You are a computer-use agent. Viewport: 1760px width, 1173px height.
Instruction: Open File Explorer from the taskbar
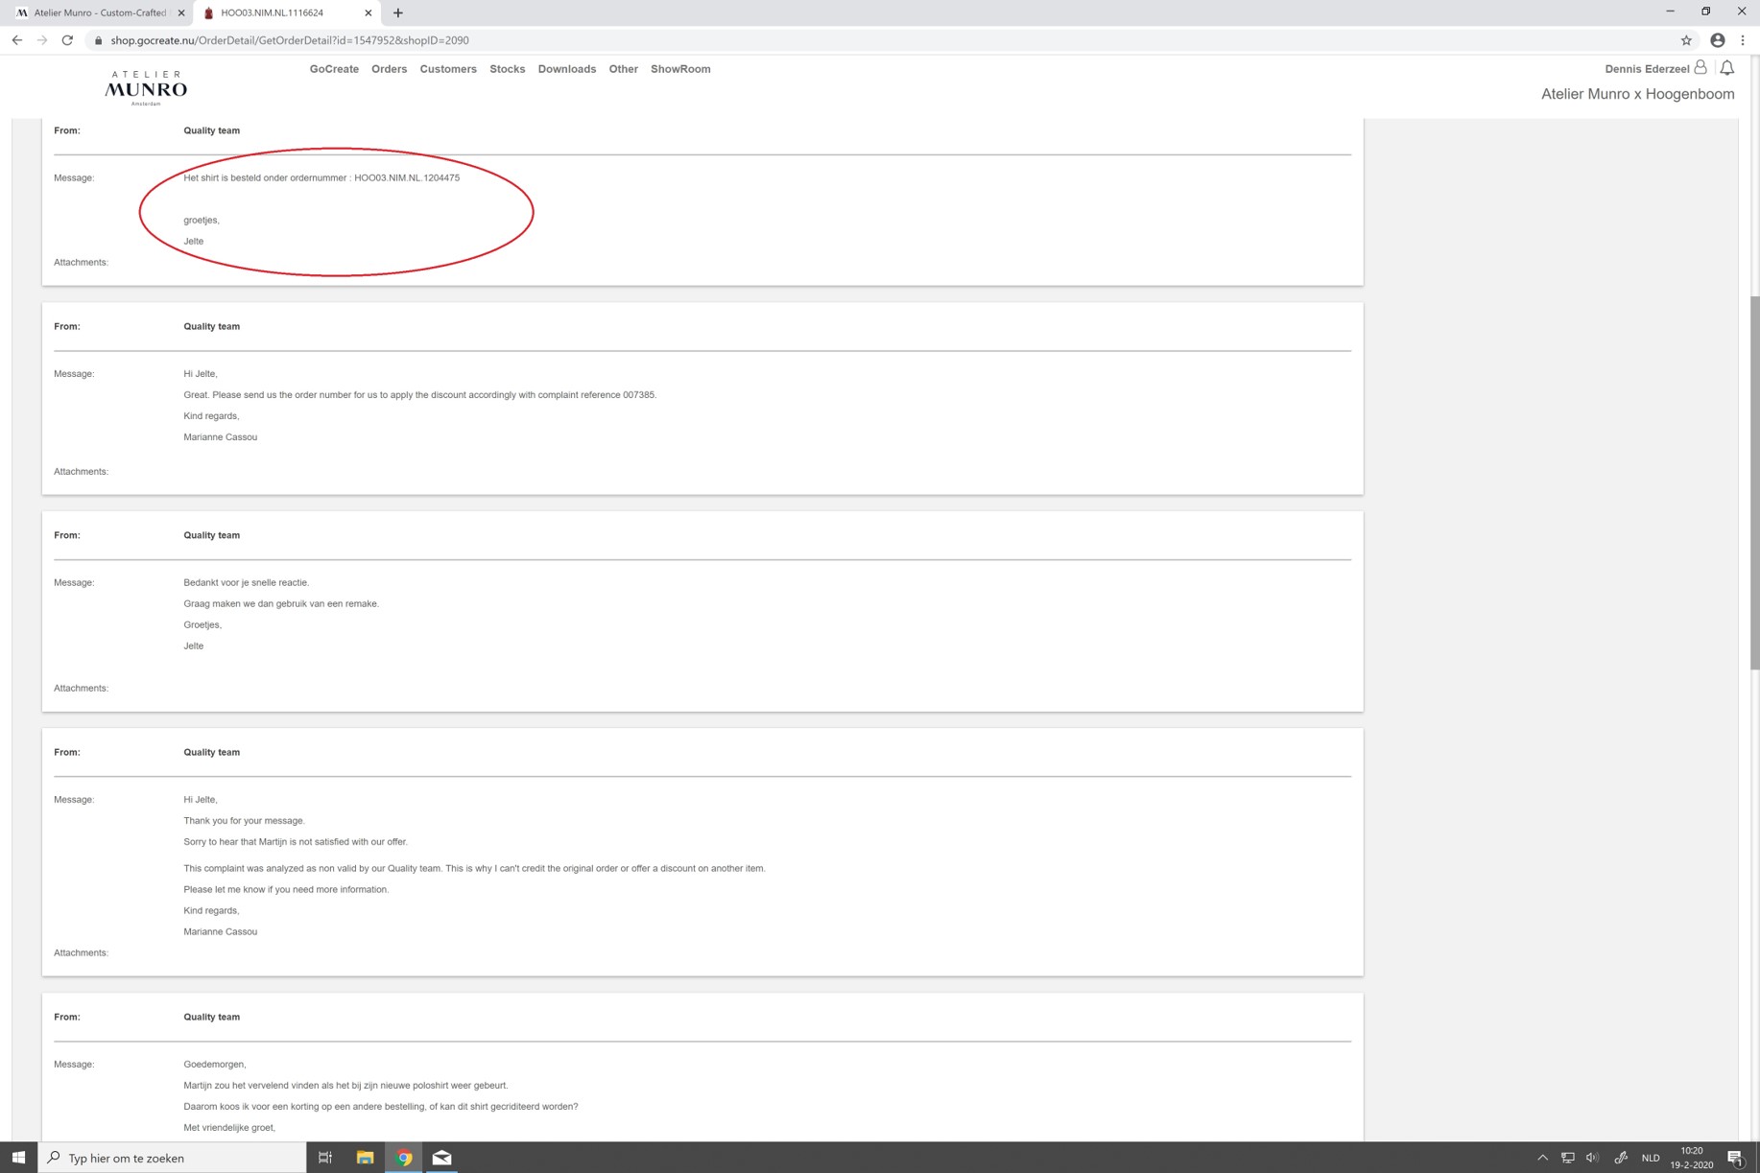365,1158
